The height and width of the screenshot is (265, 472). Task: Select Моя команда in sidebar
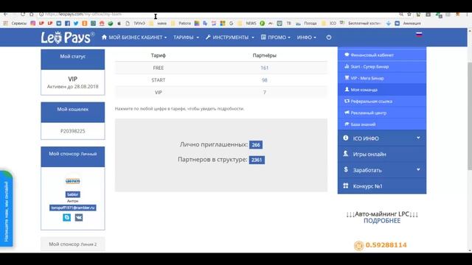(x=382, y=90)
